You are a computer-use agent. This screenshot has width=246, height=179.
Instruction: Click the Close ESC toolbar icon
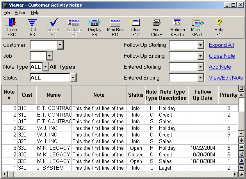[x=12, y=23]
